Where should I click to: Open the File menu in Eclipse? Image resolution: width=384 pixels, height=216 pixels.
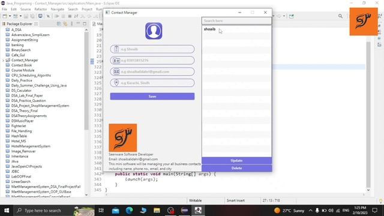tap(4, 10)
